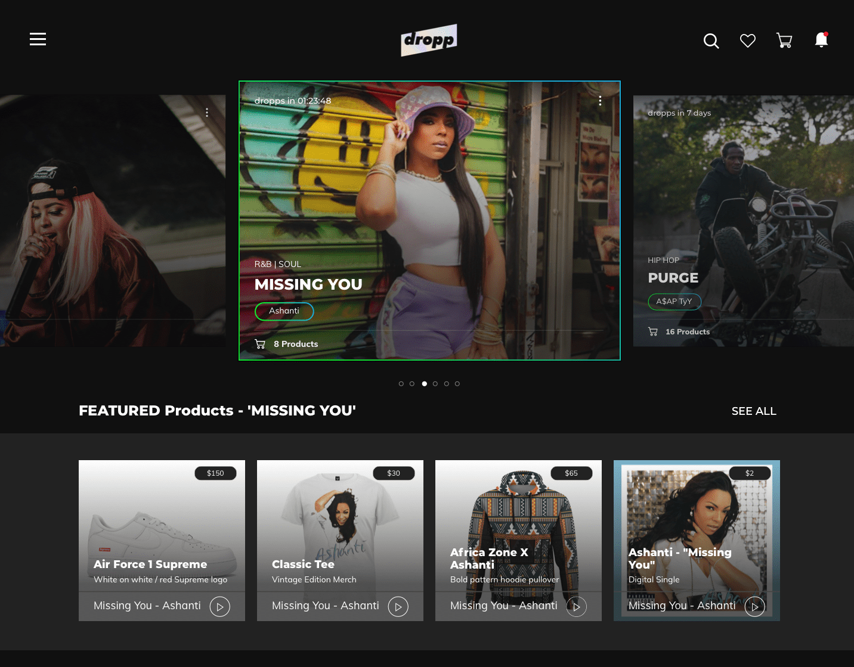
Task: Click the PURGE carousel card image
Action: [x=744, y=221]
